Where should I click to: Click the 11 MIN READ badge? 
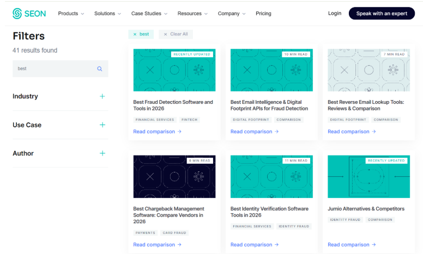click(296, 160)
